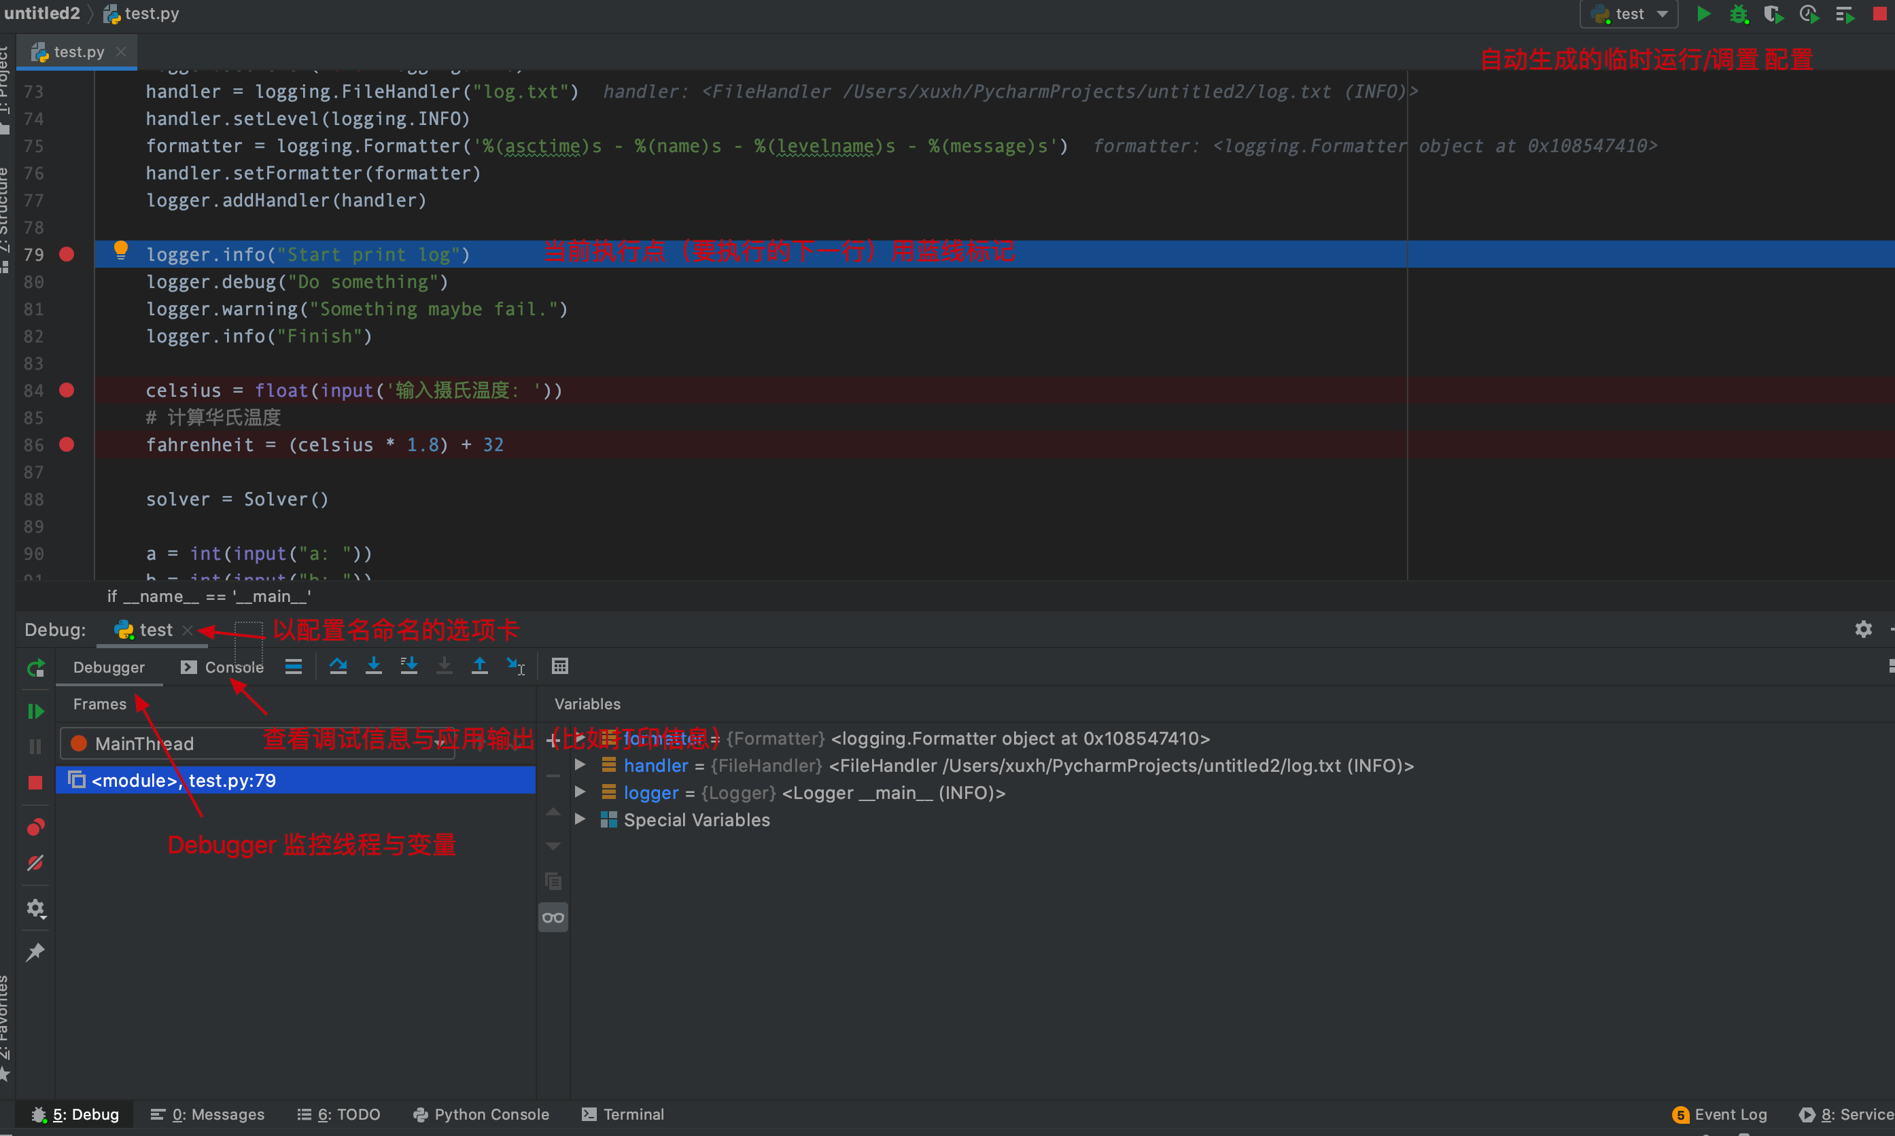Open Evaluate Expression calculator
This screenshot has height=1136, width=1895.
559,666
